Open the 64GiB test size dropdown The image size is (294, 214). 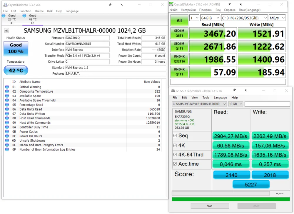pos(209,18)
